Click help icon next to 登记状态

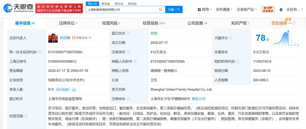(128, 33)
